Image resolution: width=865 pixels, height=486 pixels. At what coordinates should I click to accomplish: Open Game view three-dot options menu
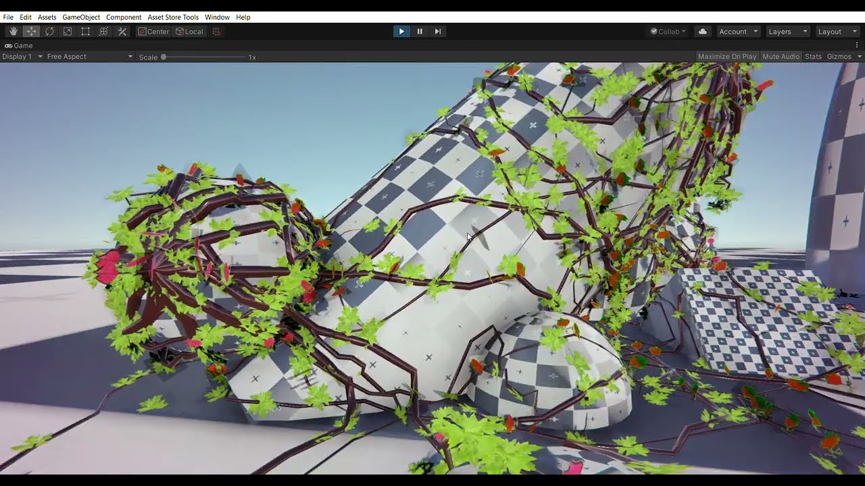(857, 45)
